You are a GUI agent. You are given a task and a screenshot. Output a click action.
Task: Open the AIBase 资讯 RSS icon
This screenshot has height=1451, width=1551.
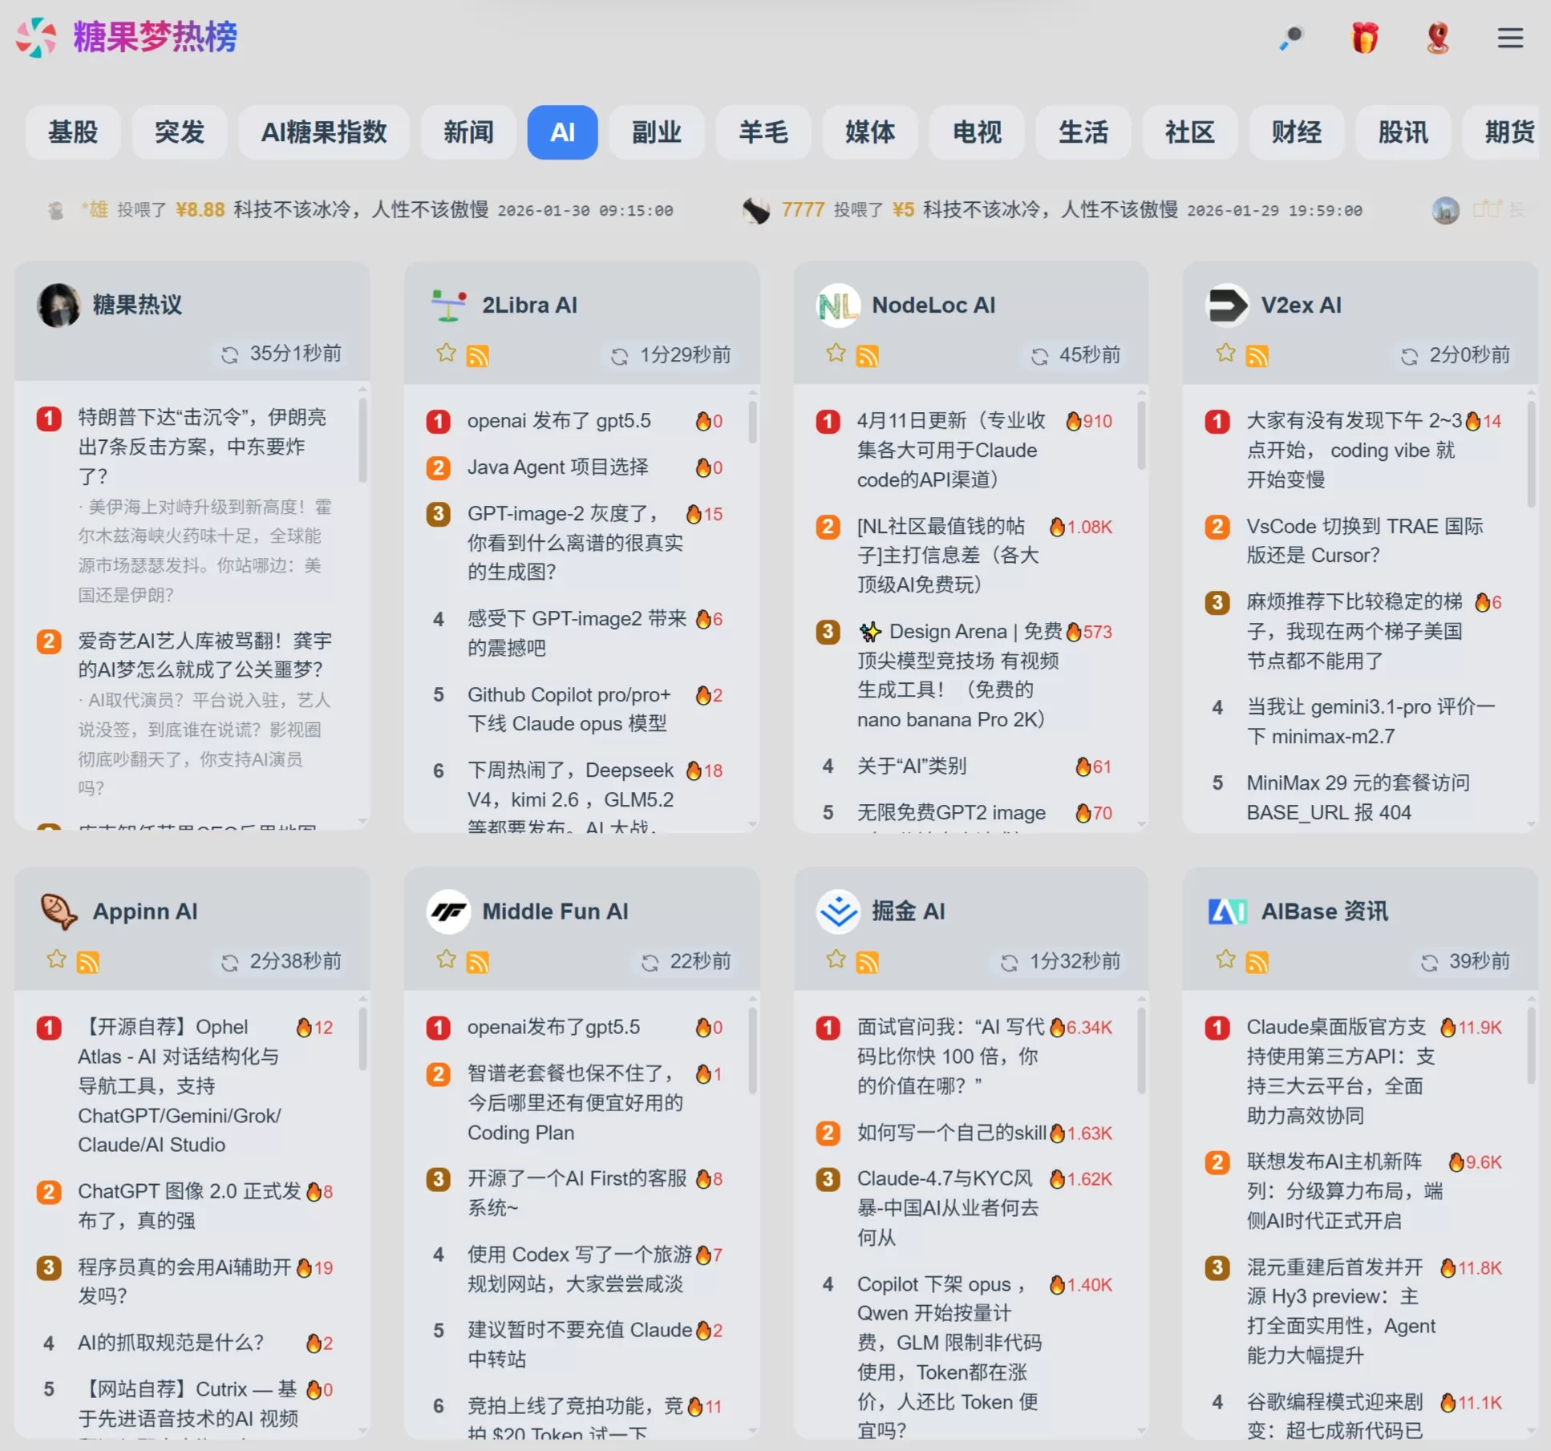coord(1257,961)
